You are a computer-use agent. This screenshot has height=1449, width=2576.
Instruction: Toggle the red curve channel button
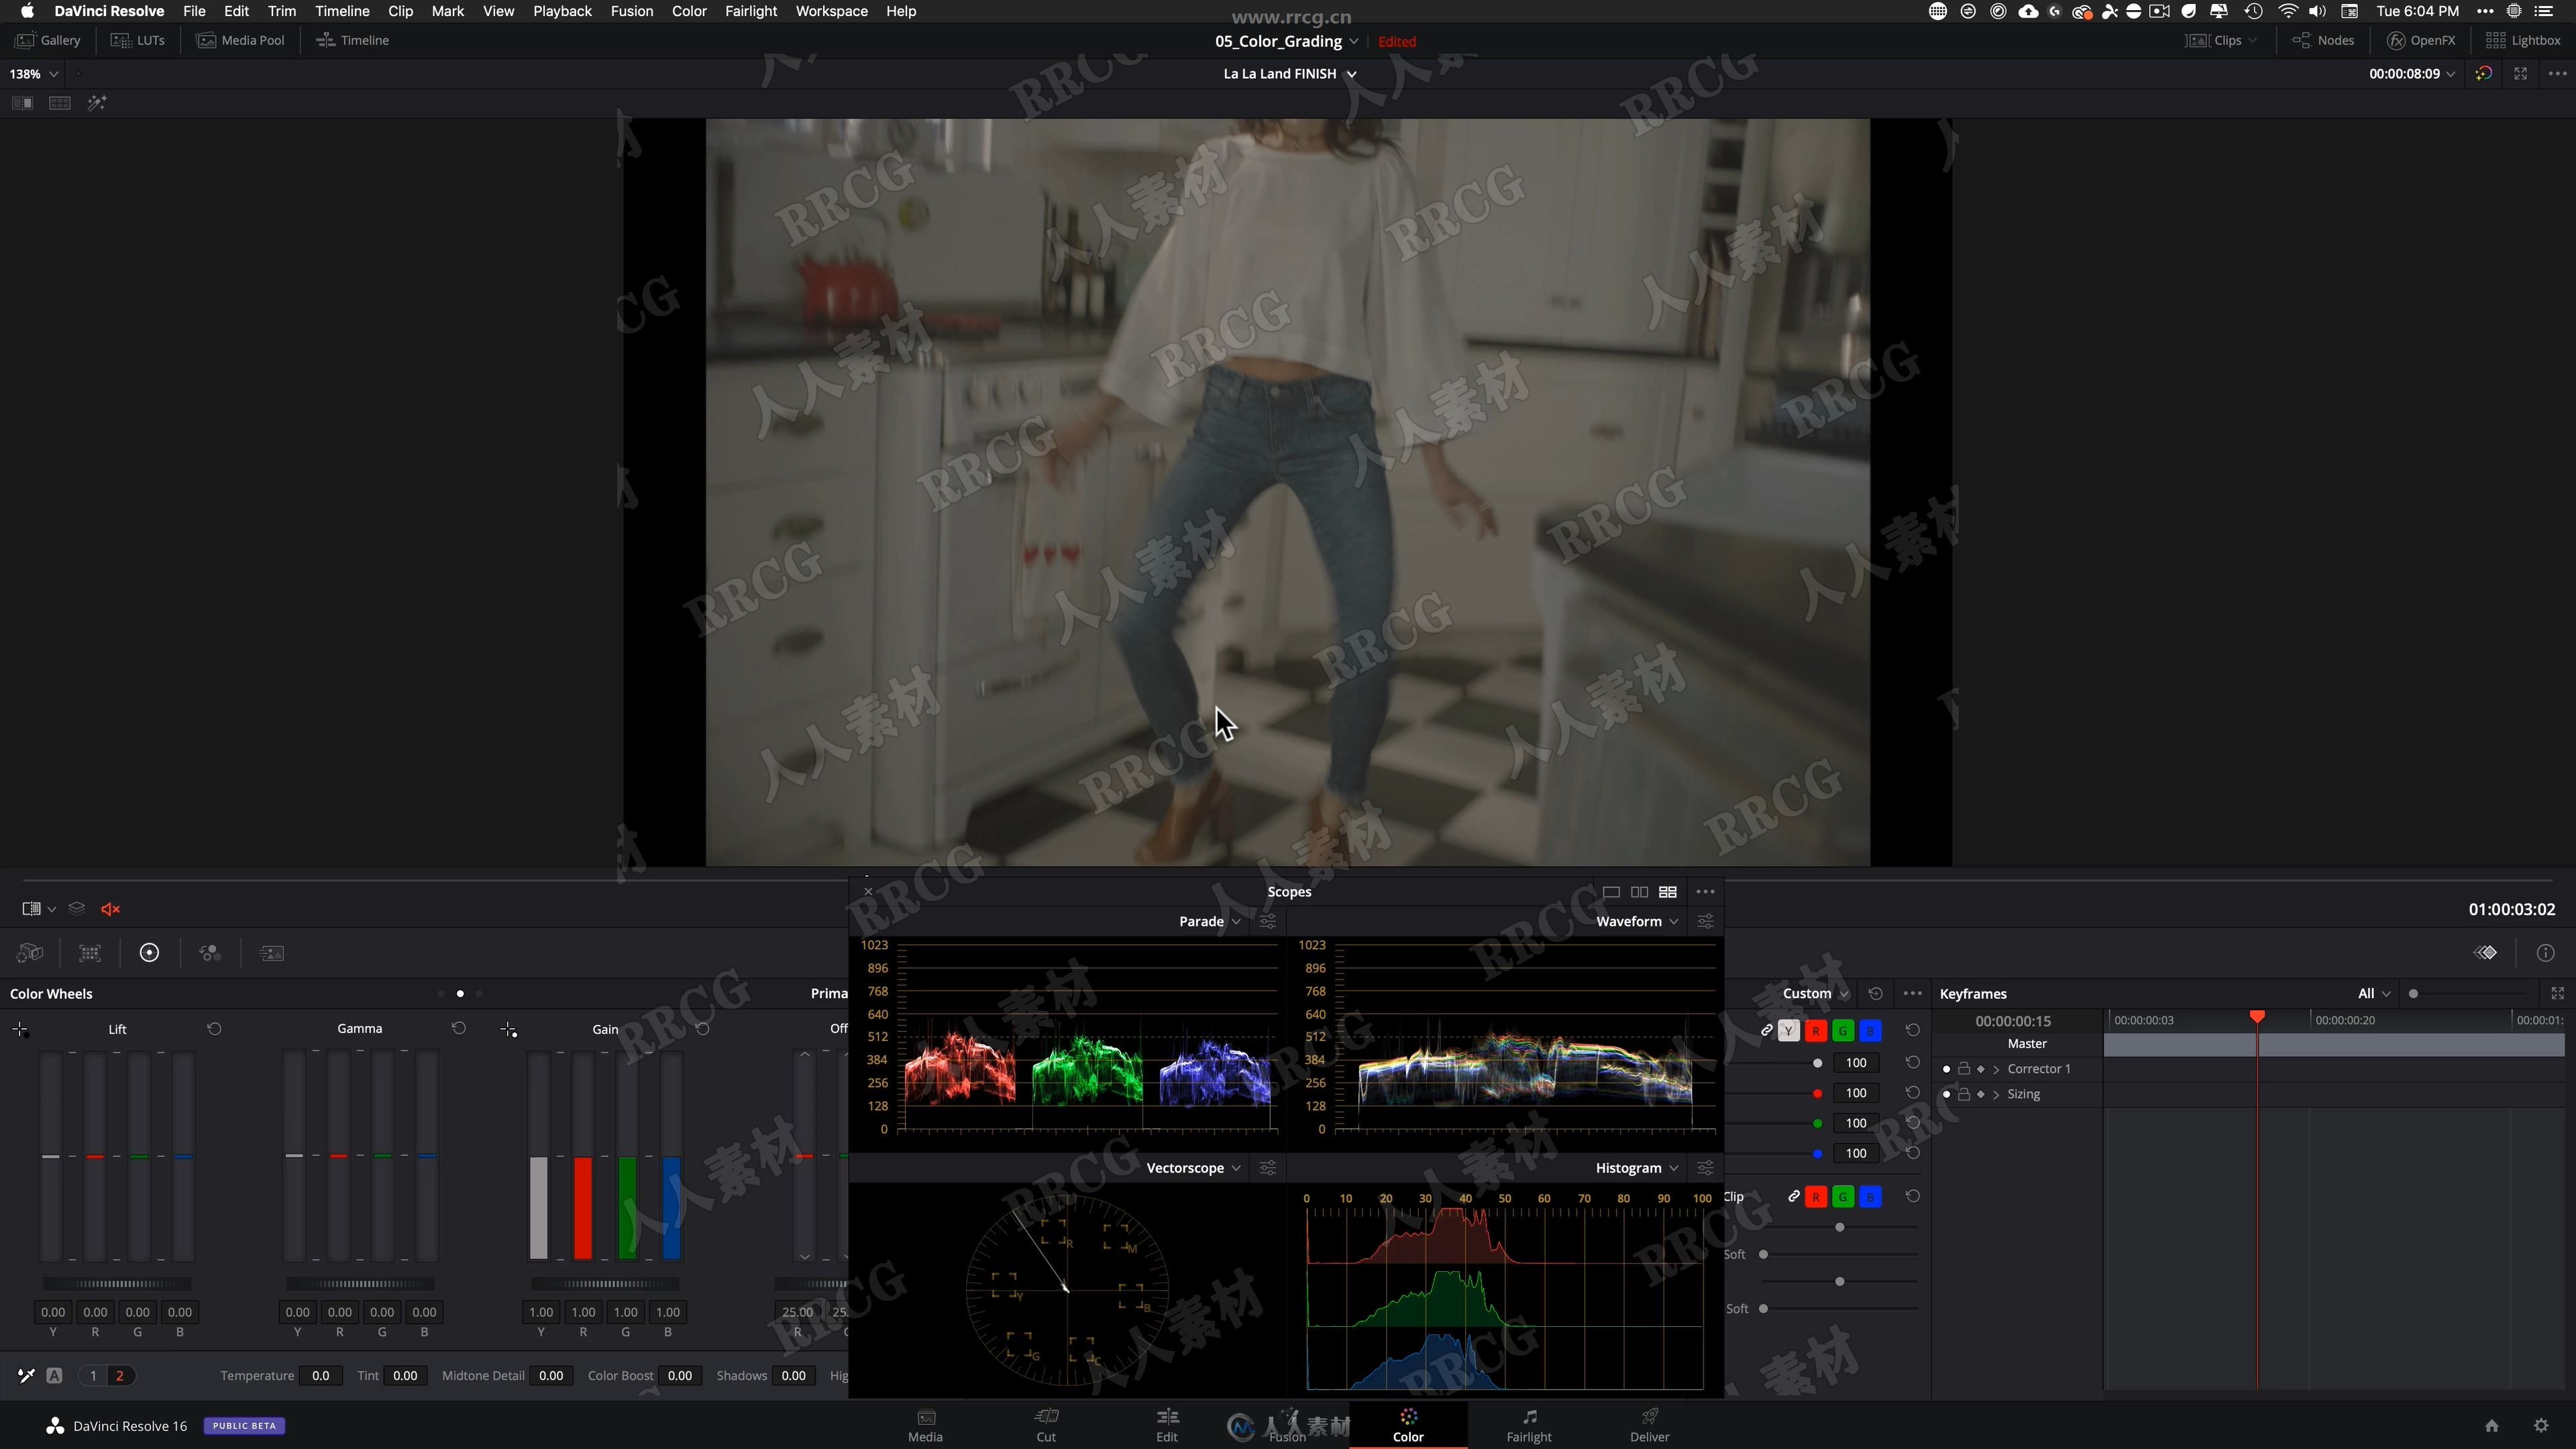(1816, 1030)
